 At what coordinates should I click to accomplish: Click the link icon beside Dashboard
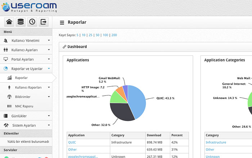point(64,47)
